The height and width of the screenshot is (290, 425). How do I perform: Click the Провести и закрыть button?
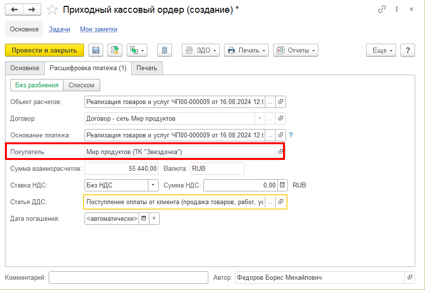(44, 50)
